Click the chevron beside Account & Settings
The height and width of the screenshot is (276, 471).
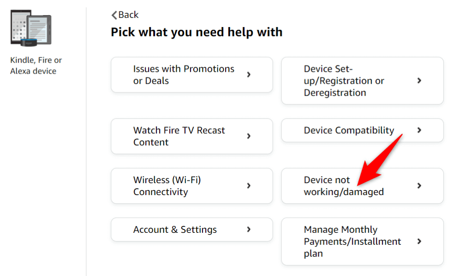tap(249, 230)
